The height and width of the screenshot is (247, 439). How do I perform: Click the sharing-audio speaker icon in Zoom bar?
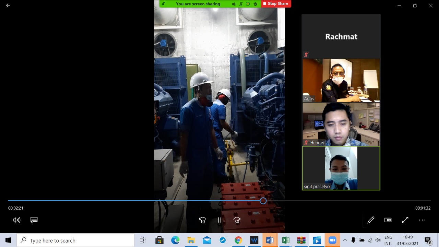point(234,4)
